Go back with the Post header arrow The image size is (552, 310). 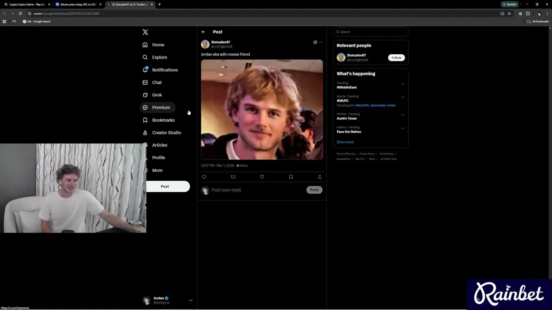click(203, 32)
